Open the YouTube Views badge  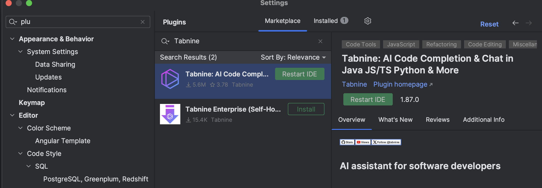pyautogui.click(x=363, y=142)
